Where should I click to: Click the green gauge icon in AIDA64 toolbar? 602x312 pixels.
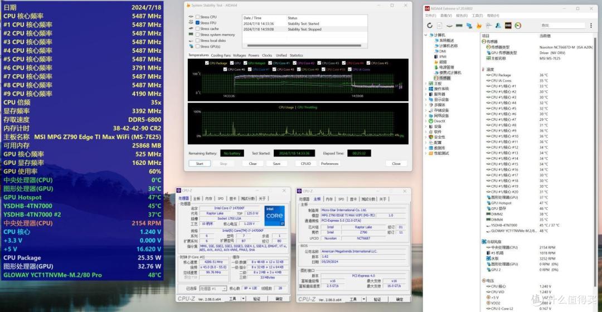(518, 26)
